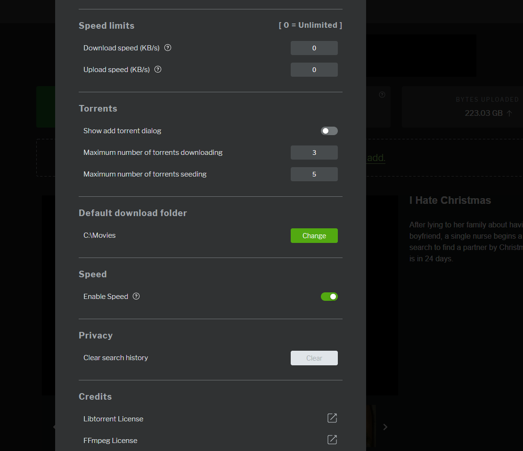Screen dimensions: 523x451
Task: Open the Upload speed help tooltip
Action: pyautogui.click(x=157, y=69)
